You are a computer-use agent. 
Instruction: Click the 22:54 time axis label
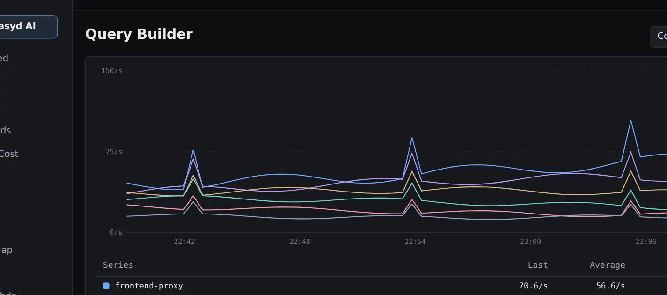pos(415,242)
